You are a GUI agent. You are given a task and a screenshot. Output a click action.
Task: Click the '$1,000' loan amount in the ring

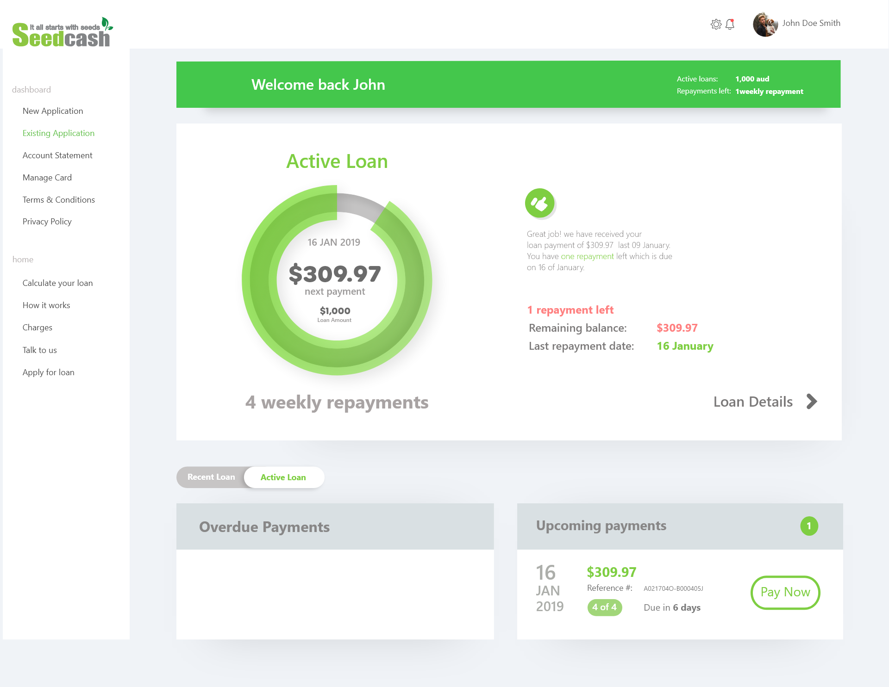pyautogui.click(x=335, y=311)
